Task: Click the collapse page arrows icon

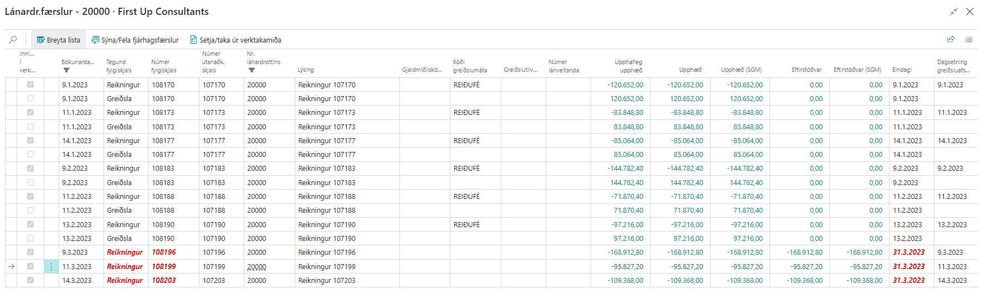Action: coord(953,12)
